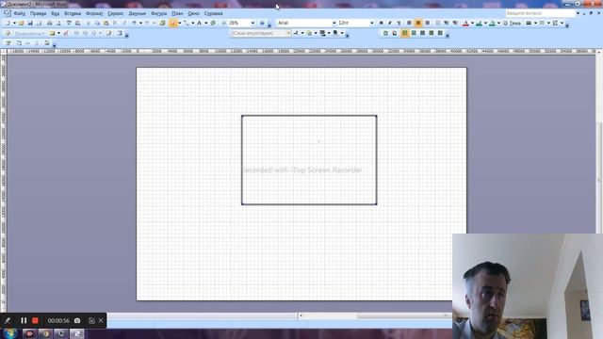Stop the screen recording with red button
Screen dimensions: 603x339
36,320
